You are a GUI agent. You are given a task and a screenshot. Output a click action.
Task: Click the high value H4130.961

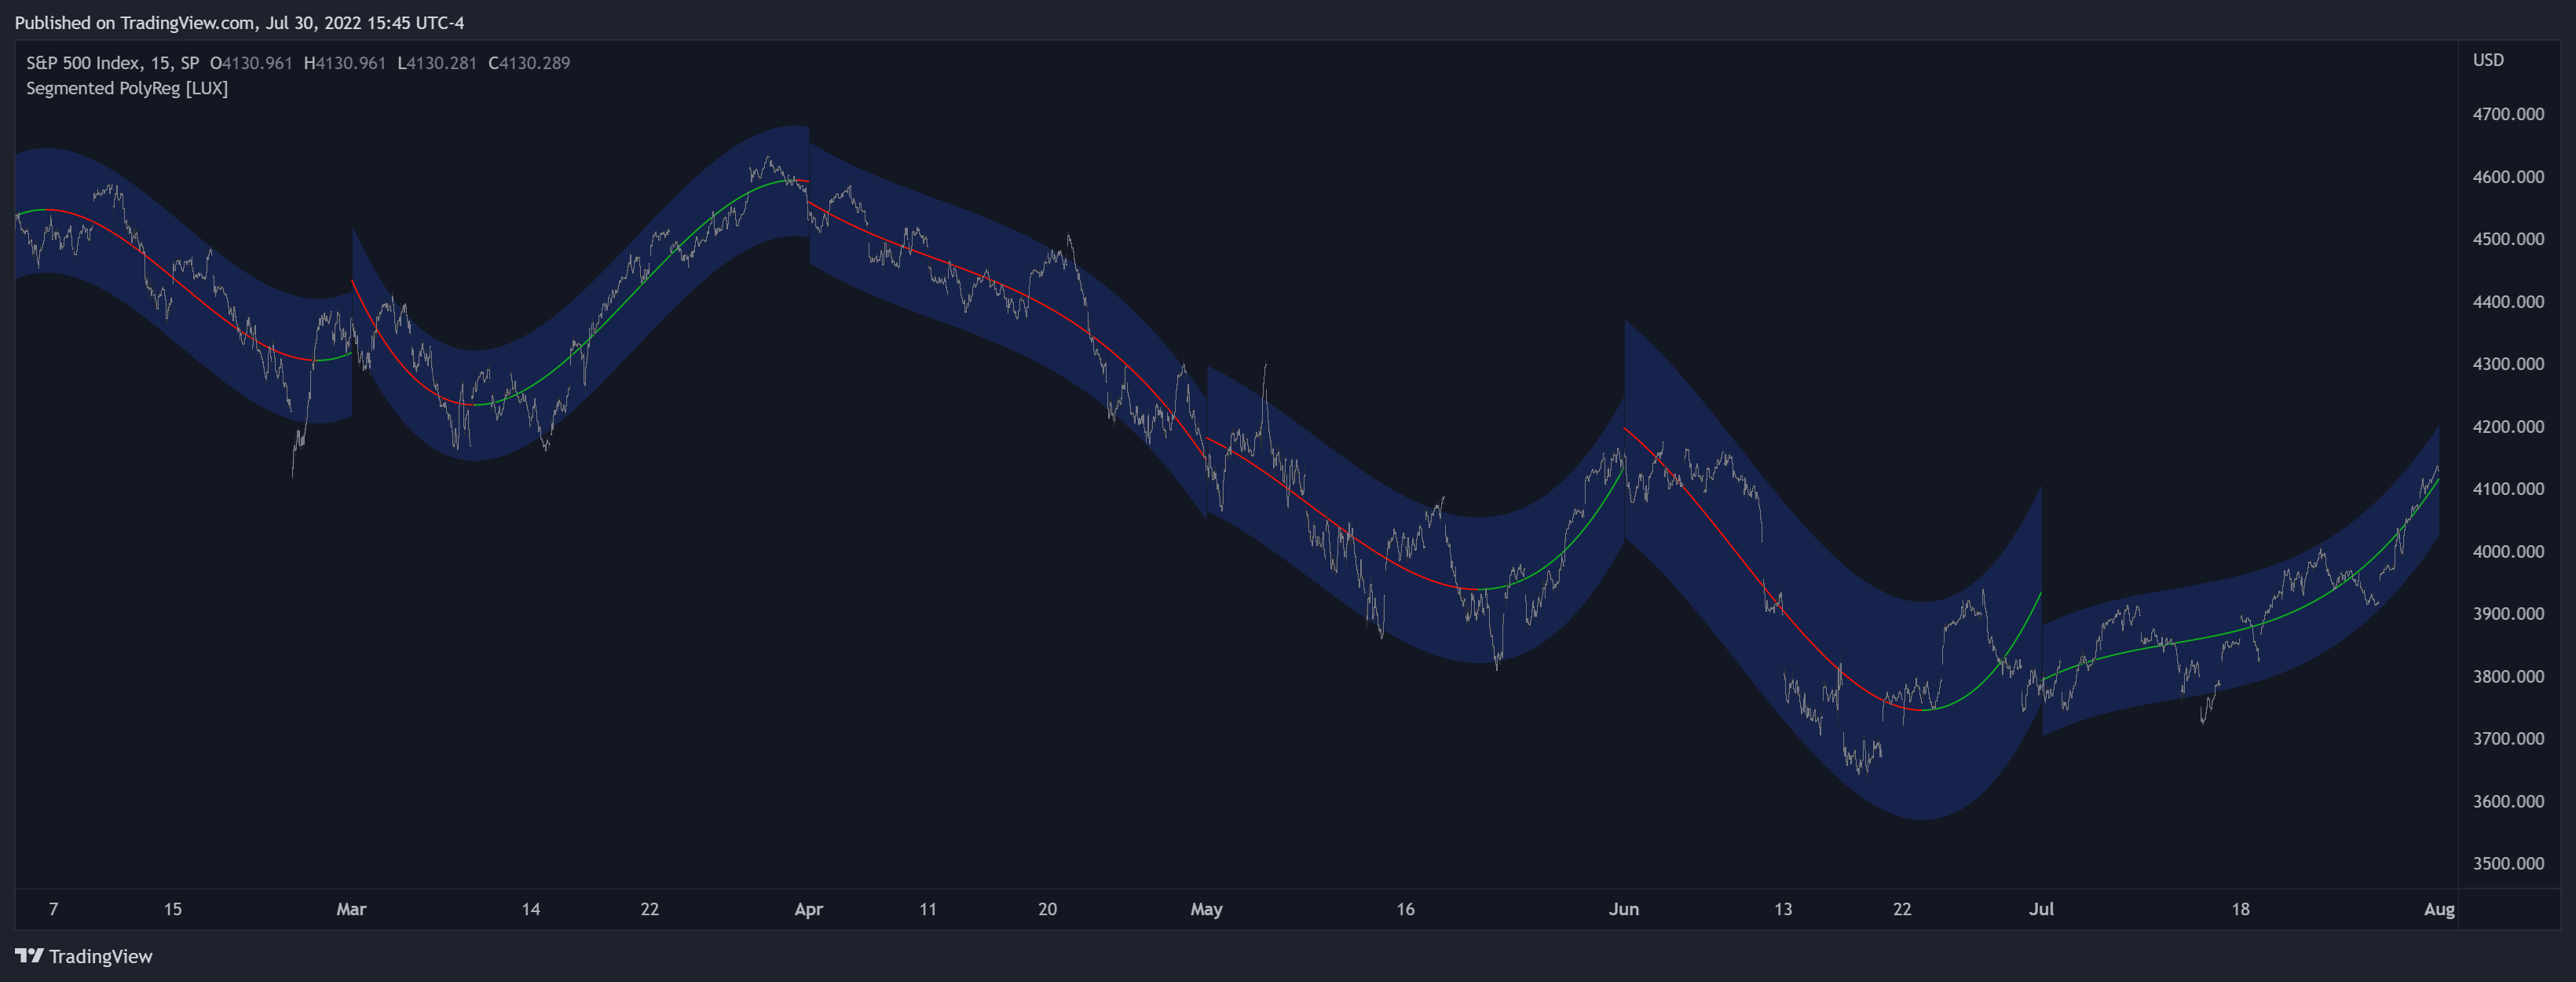[x=345, y=63]
